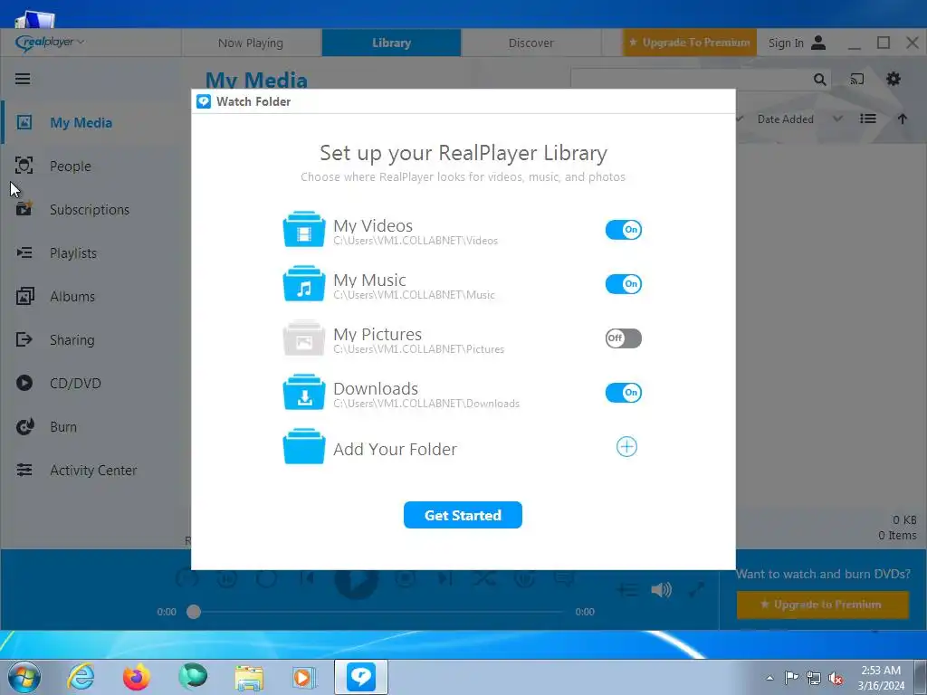
Task: Select My Media in the sidebar
Action: click(x=81, y=123)
